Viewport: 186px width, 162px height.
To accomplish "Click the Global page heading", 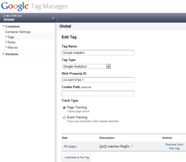I will (x=65, y=26).
